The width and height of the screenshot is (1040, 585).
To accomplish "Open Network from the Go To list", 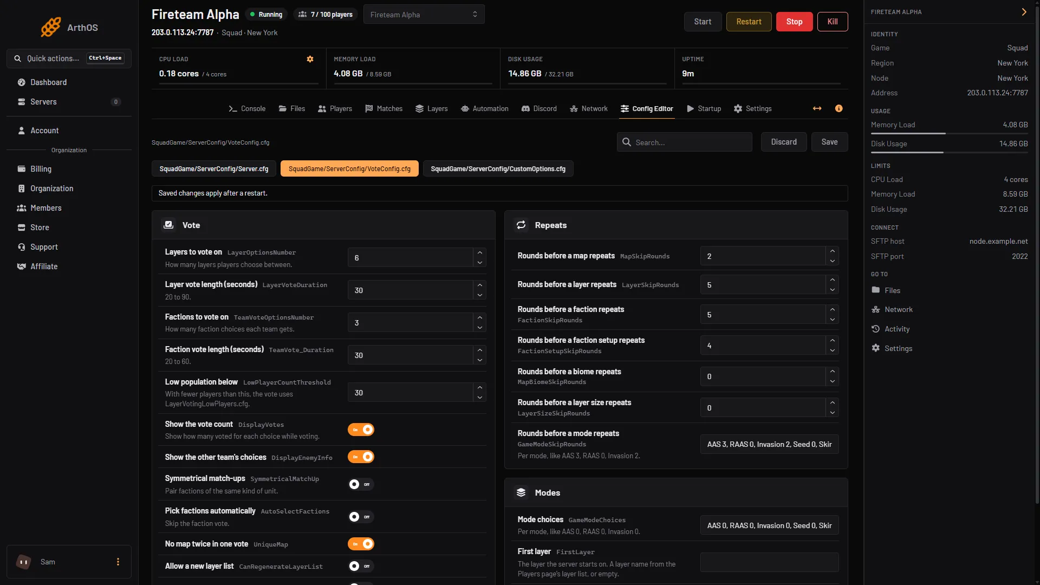I will click(x=892, y=309).
